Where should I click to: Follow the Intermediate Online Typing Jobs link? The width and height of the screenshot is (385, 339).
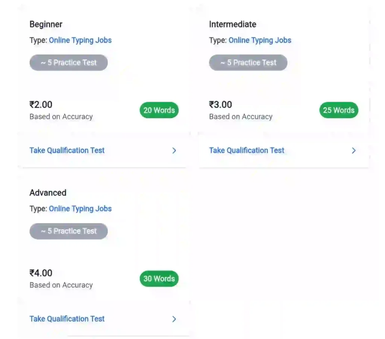tap(260, 40)
